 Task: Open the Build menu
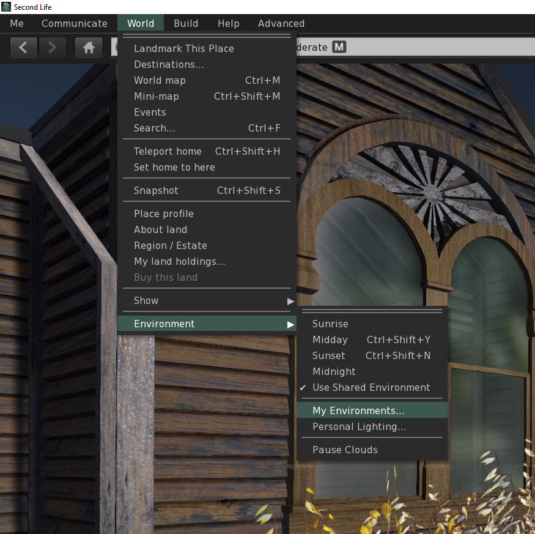coord(186,23)
